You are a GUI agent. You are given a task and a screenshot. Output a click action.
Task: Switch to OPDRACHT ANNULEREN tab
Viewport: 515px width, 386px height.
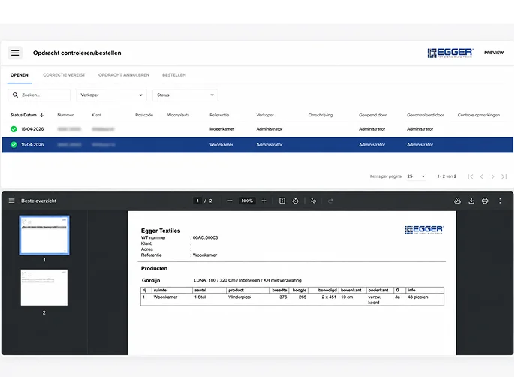pyautogui.click(x=124, y=75)
